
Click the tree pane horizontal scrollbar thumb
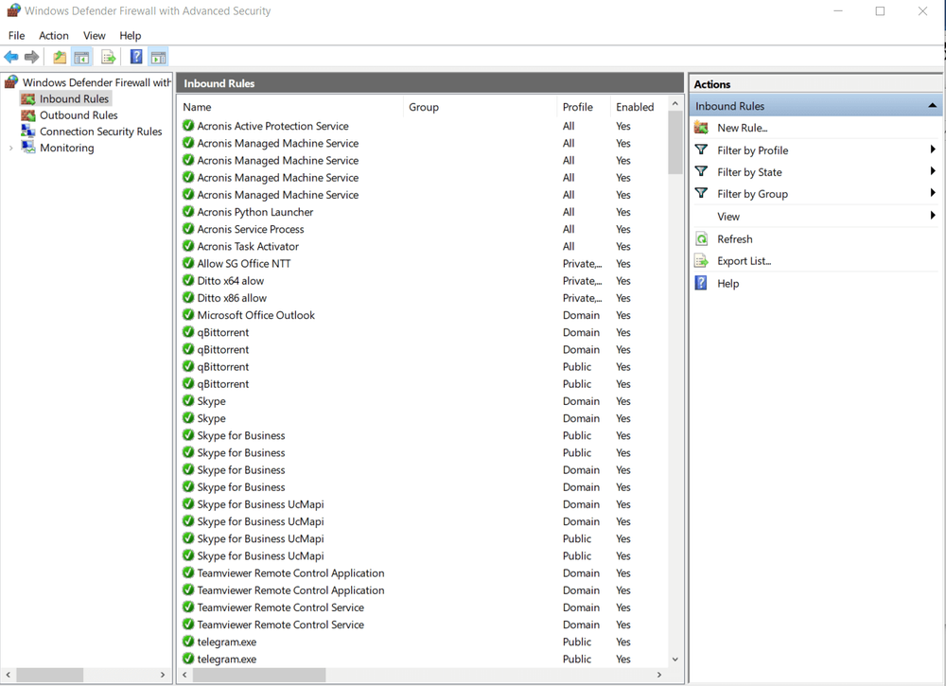coord(49,675)
